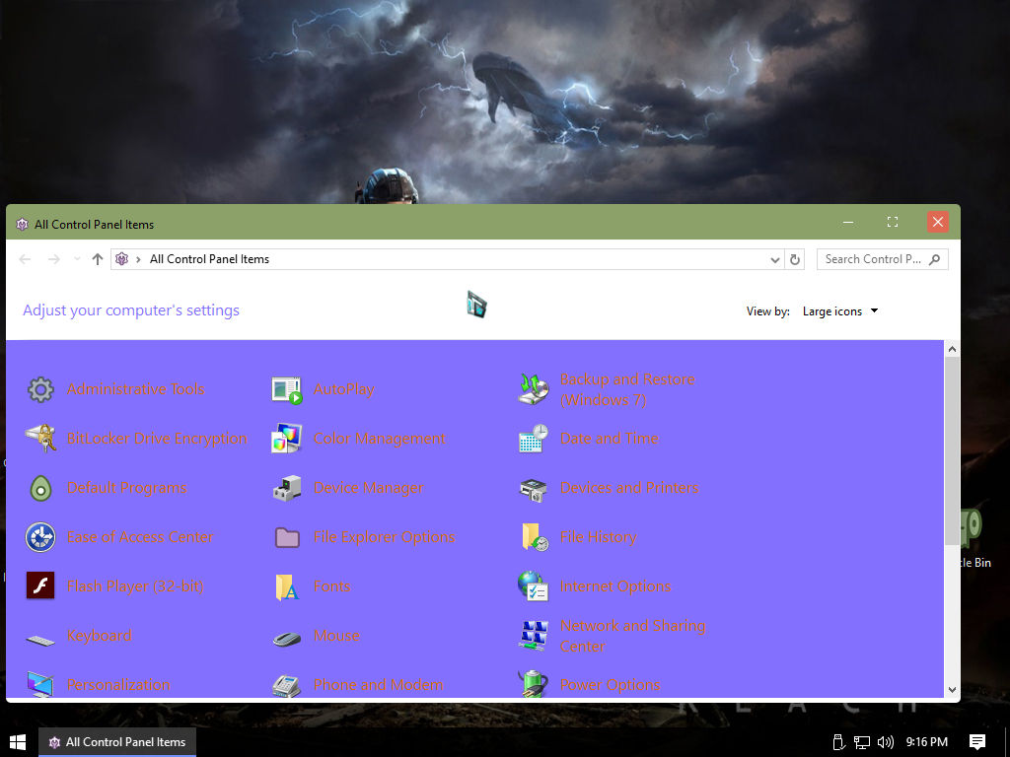Open File History
The image size is (1010, 757).
point(600,536)
